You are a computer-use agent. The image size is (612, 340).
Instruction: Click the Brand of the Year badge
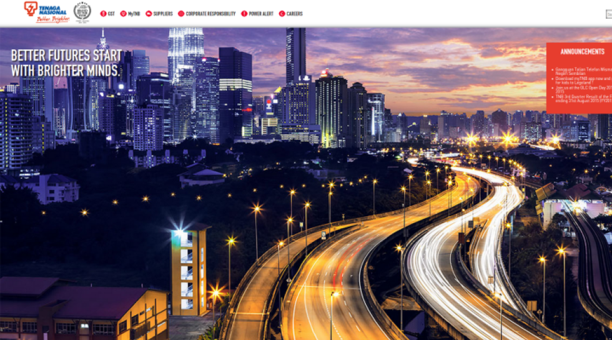tap(82, 12)
